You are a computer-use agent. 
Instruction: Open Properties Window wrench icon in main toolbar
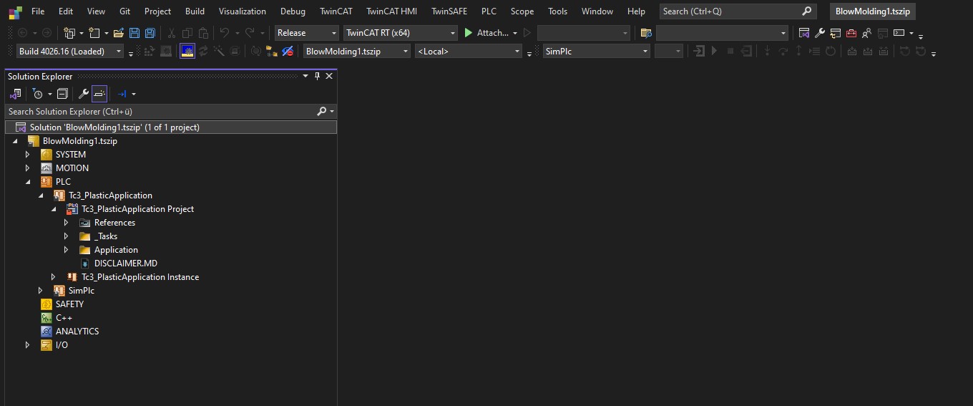coord(820,33)
